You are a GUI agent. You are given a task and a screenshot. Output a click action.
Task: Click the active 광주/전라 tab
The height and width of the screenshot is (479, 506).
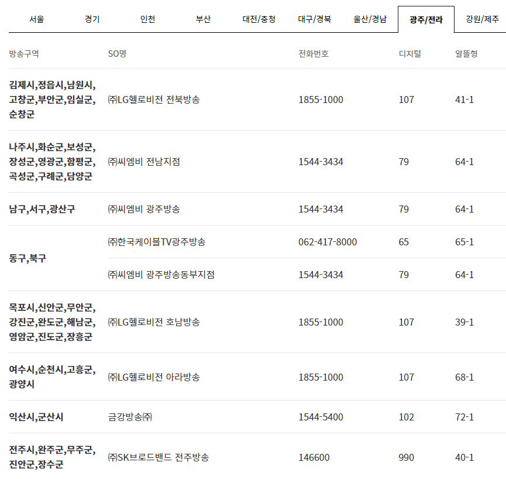coord(426,20)
